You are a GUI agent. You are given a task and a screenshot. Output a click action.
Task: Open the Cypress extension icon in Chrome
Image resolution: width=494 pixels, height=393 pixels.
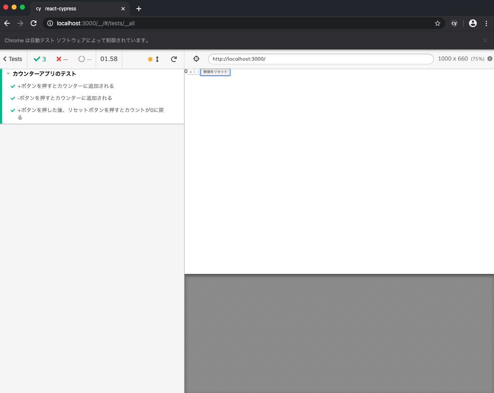coord(454,24)
